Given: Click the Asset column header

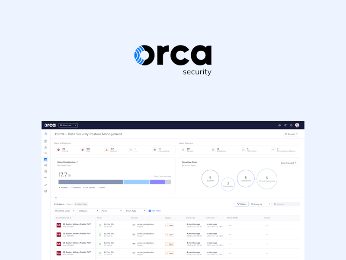Looking at the screenshot, I should tap(99, 218).
